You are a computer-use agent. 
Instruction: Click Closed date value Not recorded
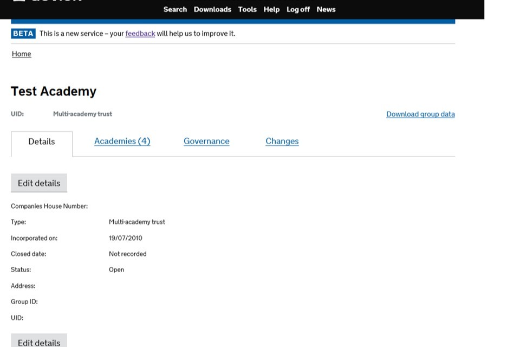[128, 254]
